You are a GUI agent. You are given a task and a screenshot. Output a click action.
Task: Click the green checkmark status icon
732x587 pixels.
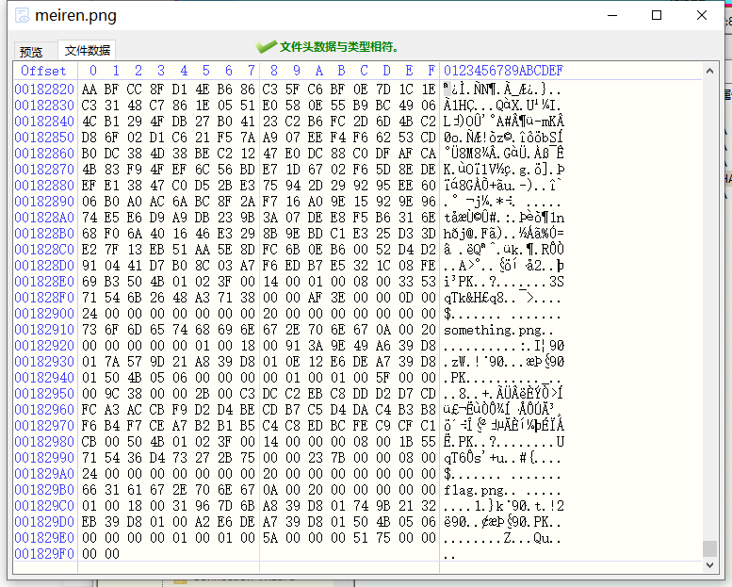tap(266, 47)
